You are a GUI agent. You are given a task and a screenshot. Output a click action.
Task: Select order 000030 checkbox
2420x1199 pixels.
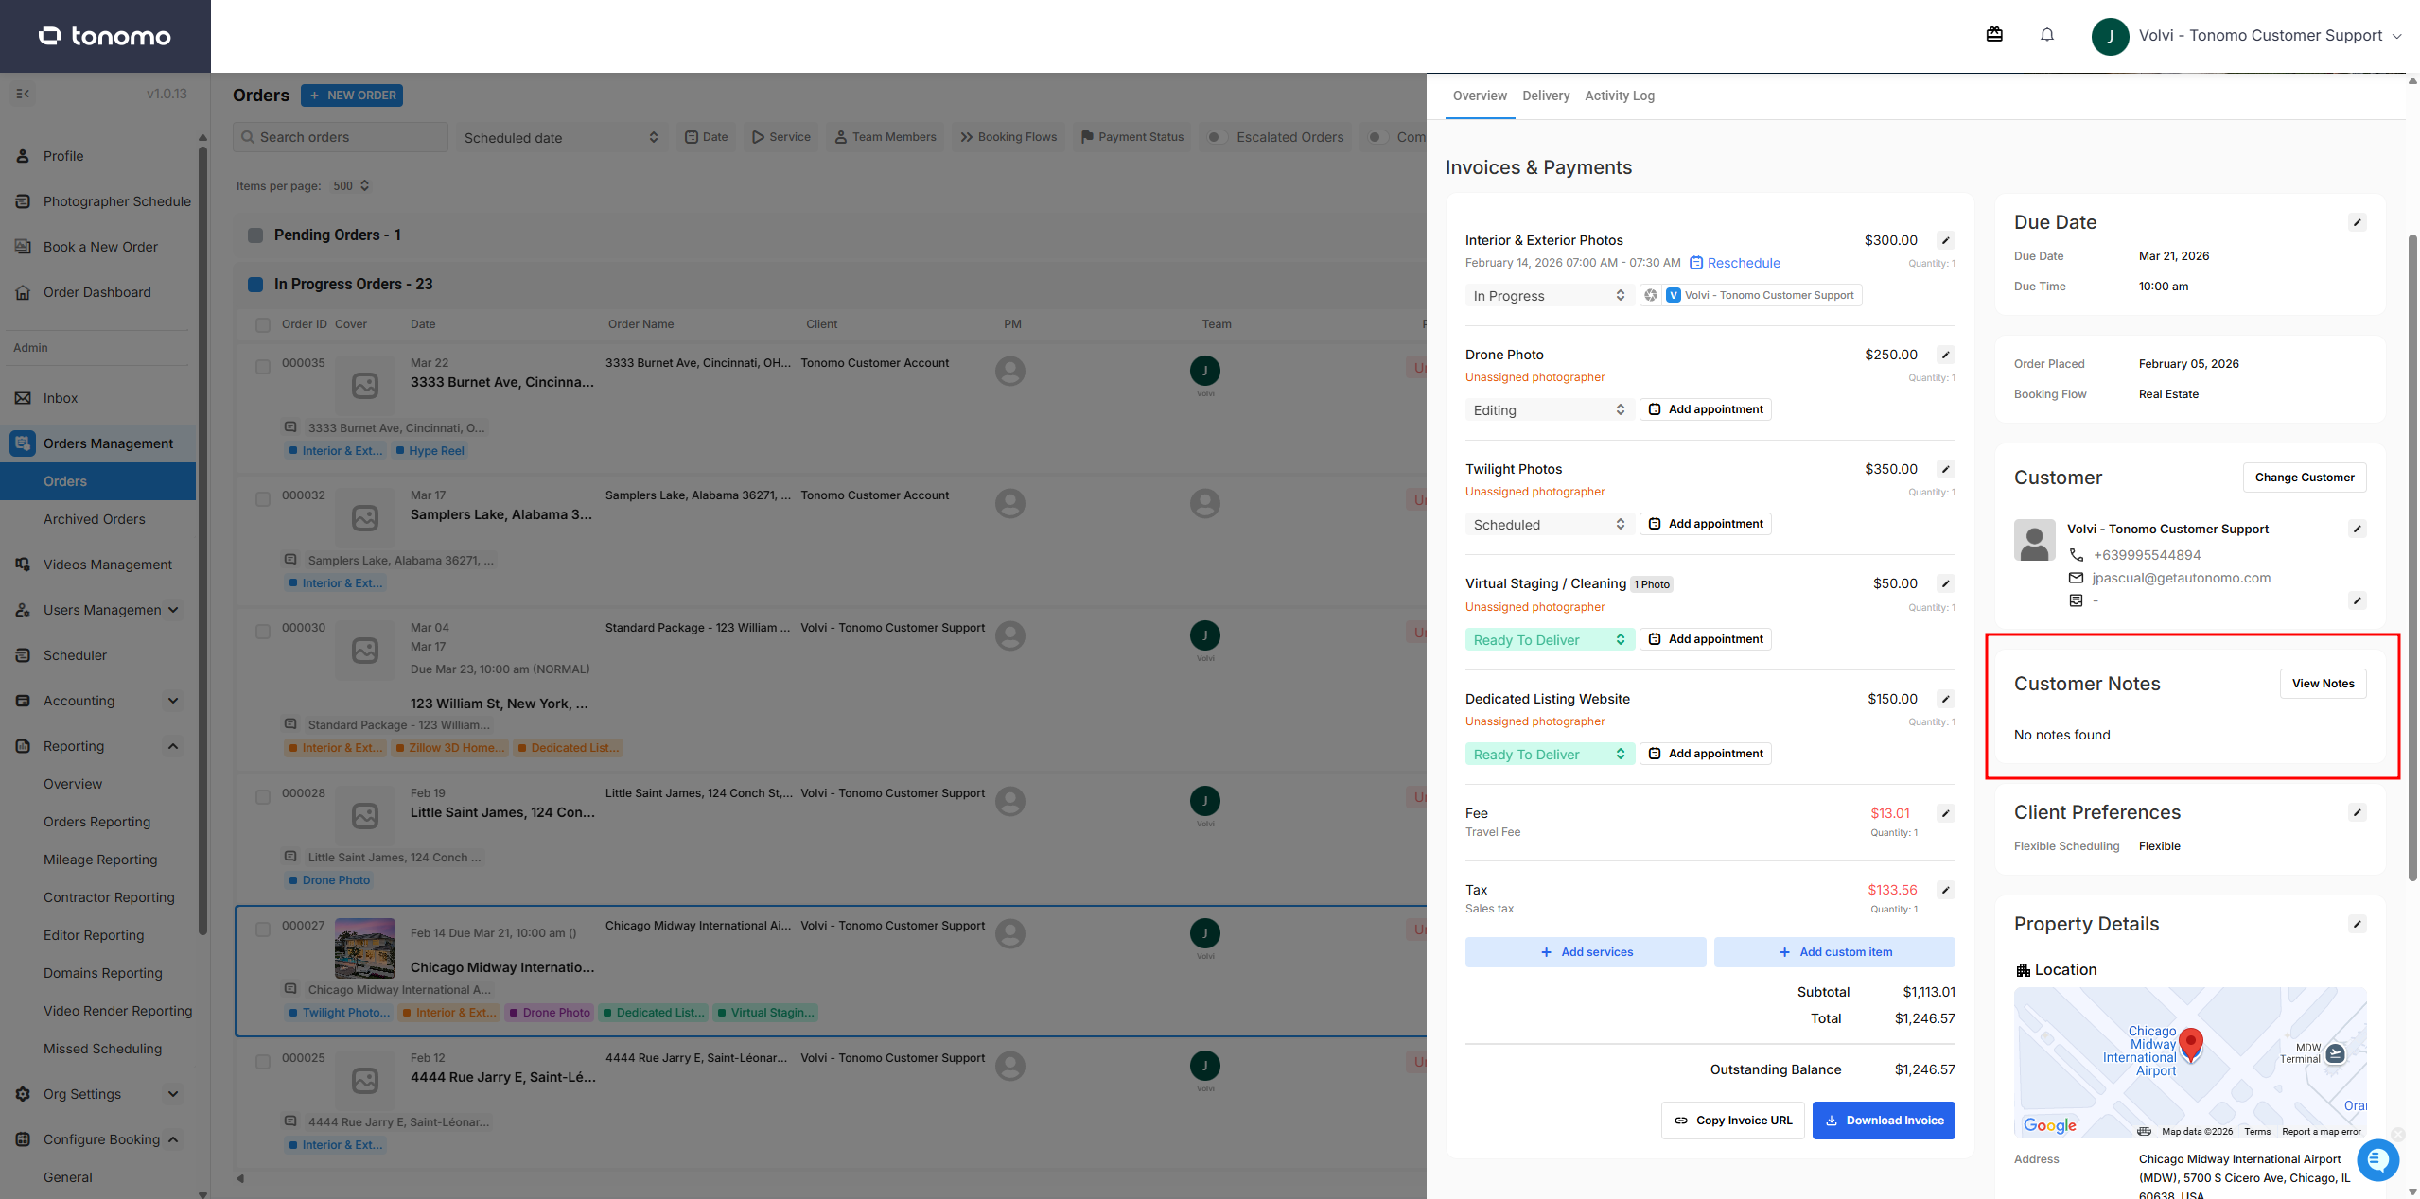pos(263,631)
